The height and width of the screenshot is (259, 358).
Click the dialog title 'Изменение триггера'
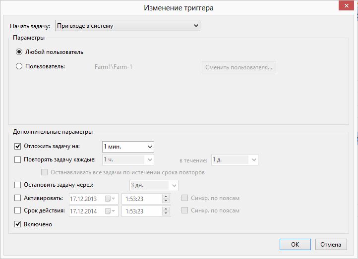coord(179,8)
